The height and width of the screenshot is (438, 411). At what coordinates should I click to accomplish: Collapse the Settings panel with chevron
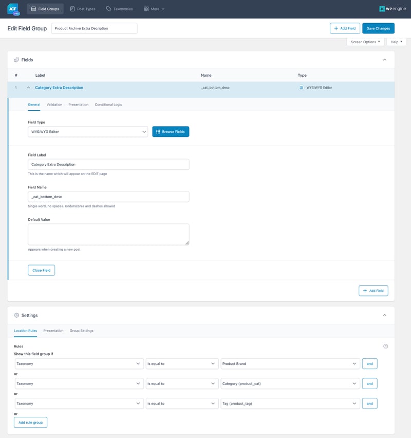point(385,315)
